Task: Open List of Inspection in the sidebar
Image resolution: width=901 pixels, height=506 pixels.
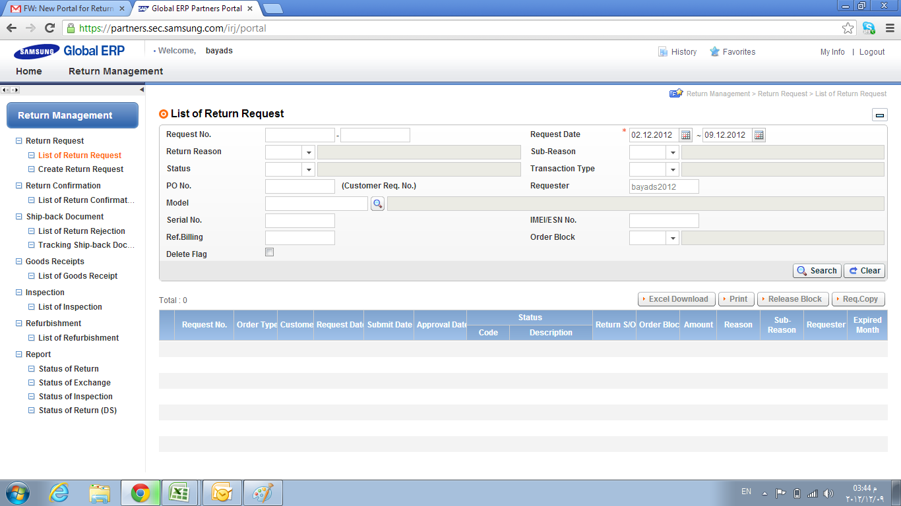Action: tap(70, 307)
